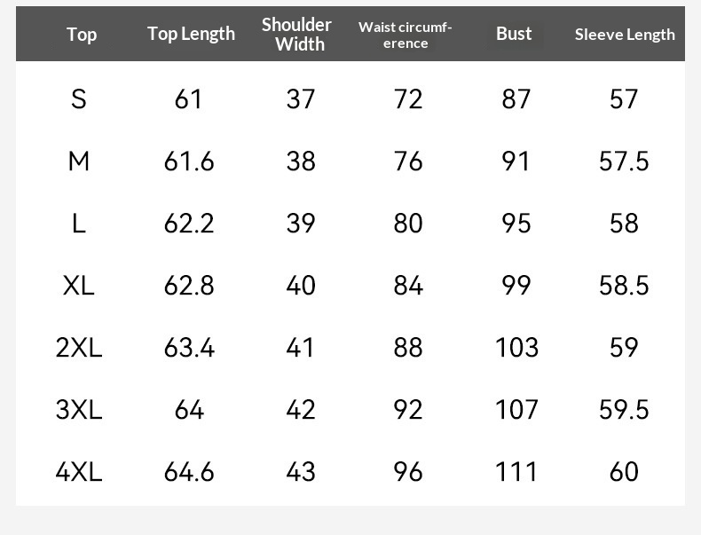Click the Top column header
The image size is (701, 535).
[x=81, y=35]
